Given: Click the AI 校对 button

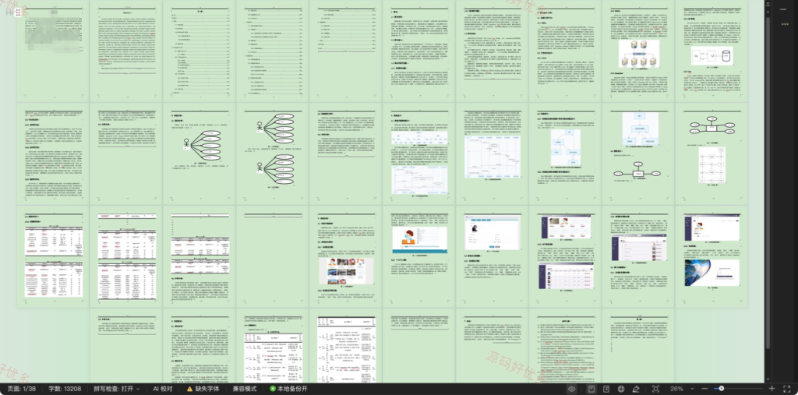Looking at the screenshot, I should pos(163,389).
